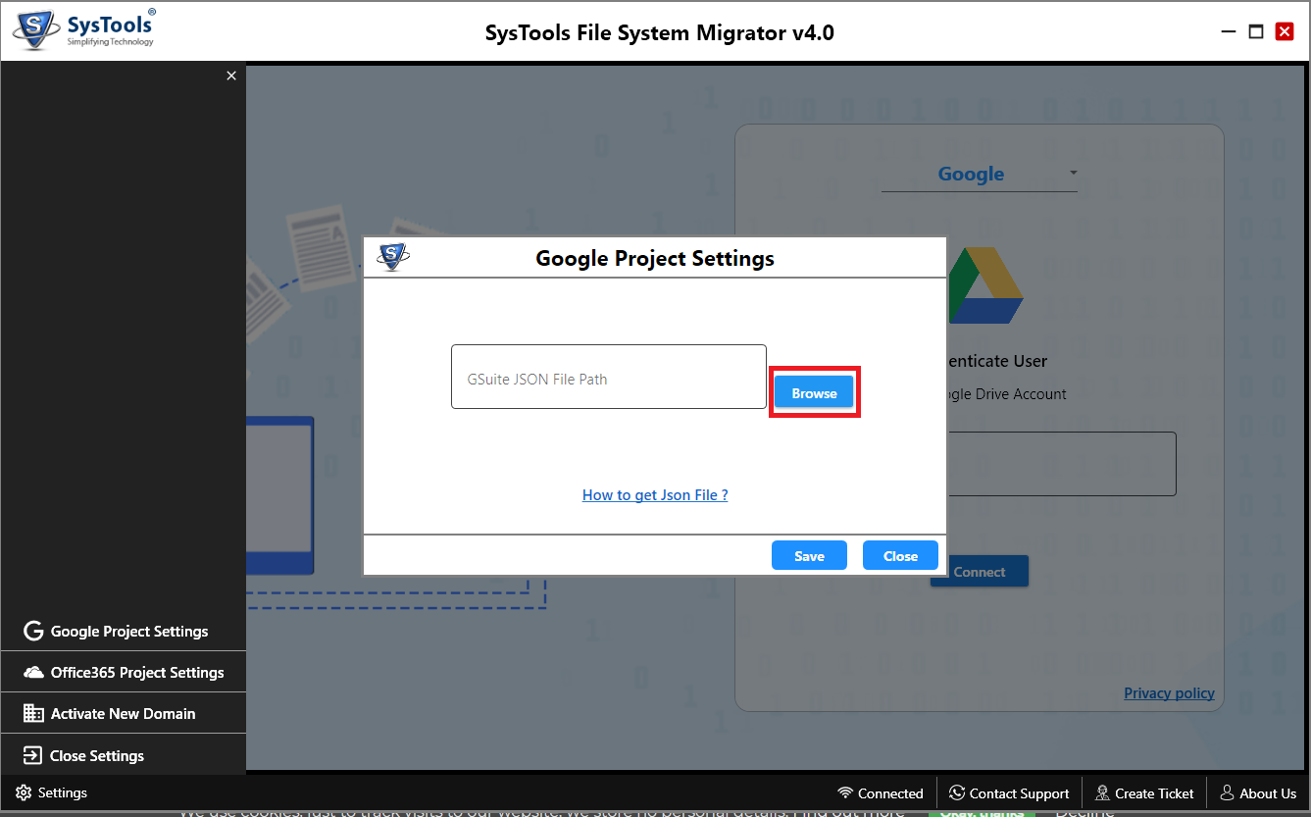Minimize the SysTools window
This screenshot has width=1311, height=817.
point(1229,32)
